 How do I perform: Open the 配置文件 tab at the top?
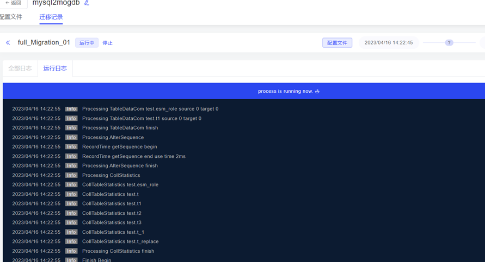pyautogui.click(x=11, y=17)
